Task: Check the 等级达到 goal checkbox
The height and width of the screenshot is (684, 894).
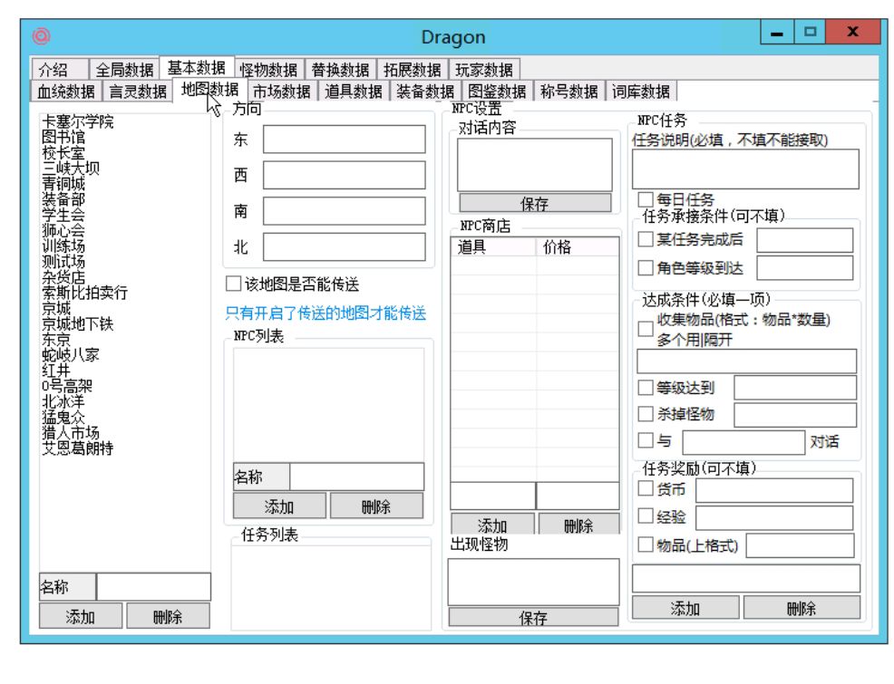Action: coord(645,388)
